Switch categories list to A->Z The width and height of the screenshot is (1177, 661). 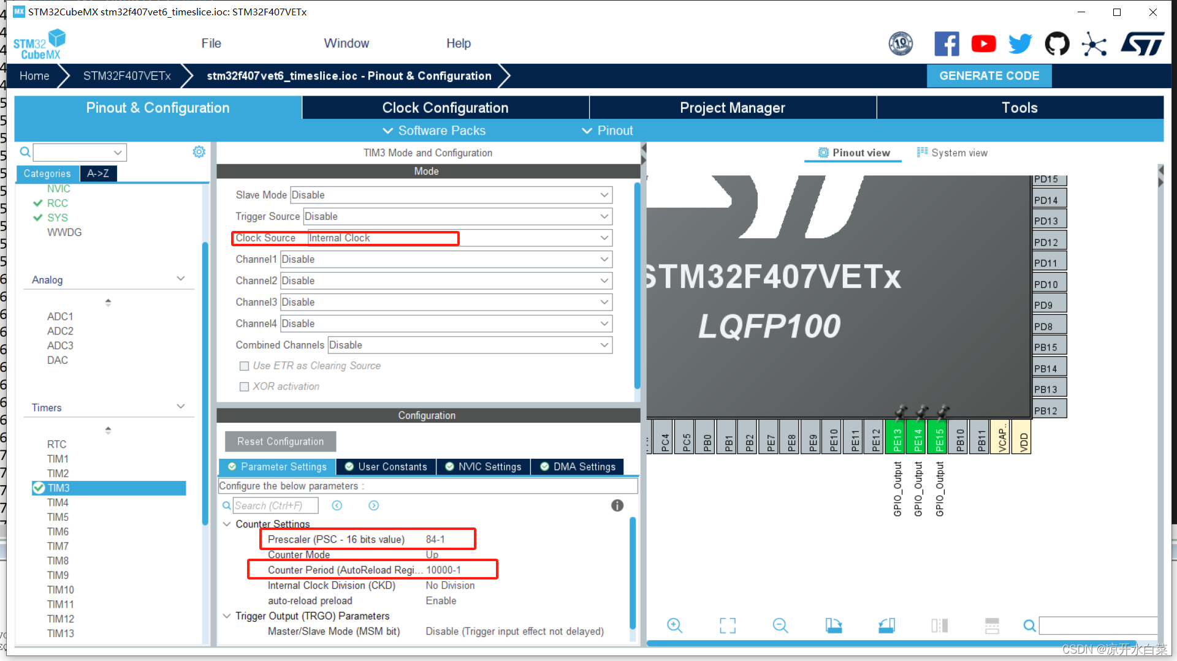[98, 173]
